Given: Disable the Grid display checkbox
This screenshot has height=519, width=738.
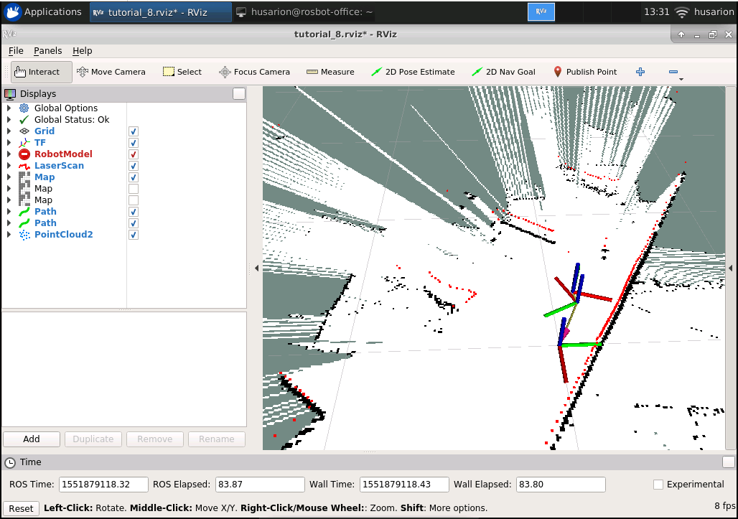Looking at the screenshot, I should click(134, 131).
